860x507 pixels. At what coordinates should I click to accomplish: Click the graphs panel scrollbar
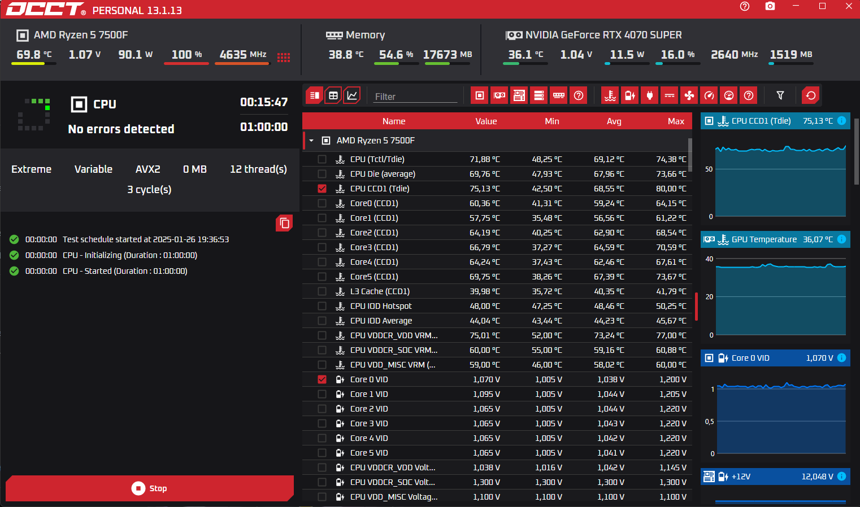[x=857, y=151]
